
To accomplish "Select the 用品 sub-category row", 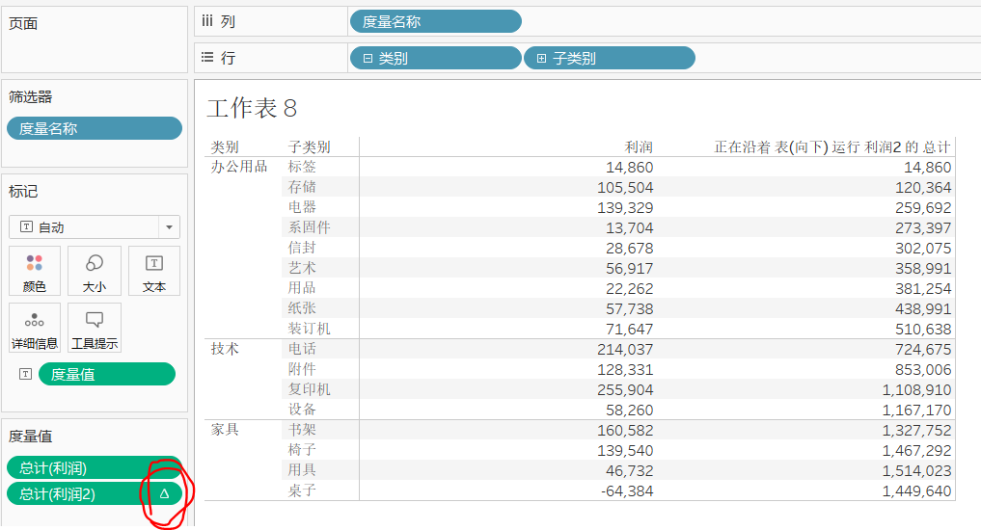I will [302, 287].
